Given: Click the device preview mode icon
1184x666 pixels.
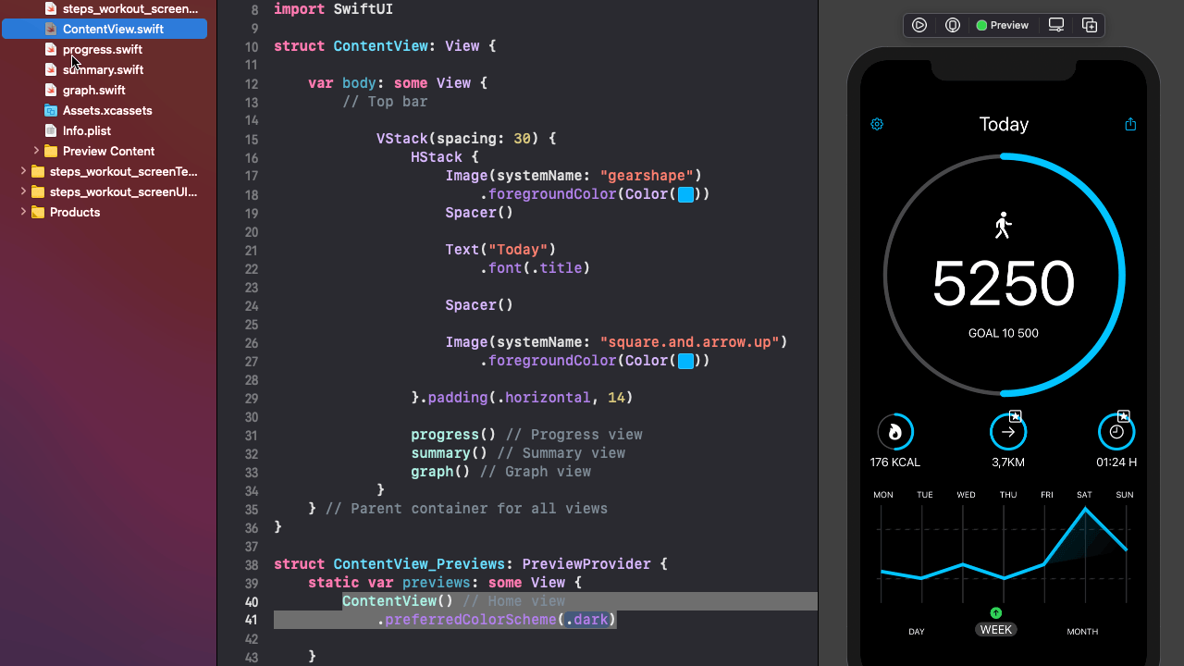Looking at the screenshot, I should coord(953,25).
